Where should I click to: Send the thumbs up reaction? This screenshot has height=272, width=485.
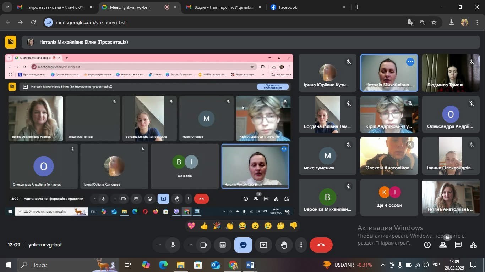click(x=204, y=226)
